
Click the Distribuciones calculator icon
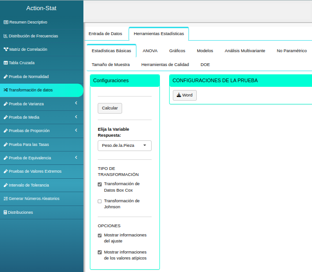(5, 212)
